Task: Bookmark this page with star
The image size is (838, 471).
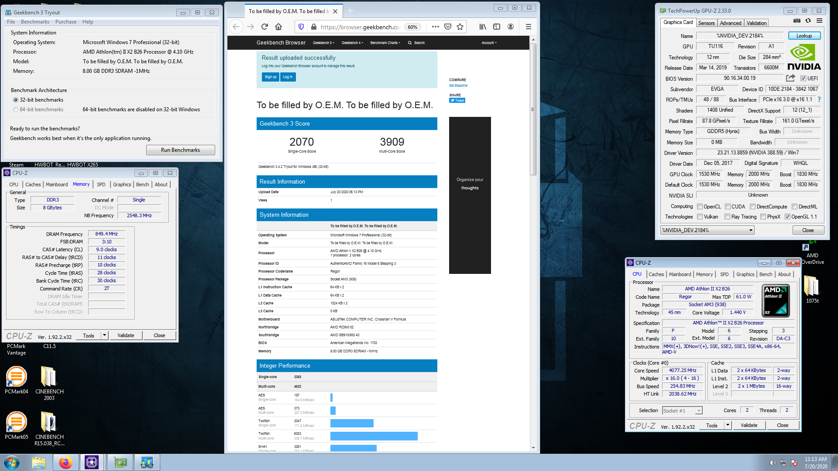Action: [x=460, y=27]
